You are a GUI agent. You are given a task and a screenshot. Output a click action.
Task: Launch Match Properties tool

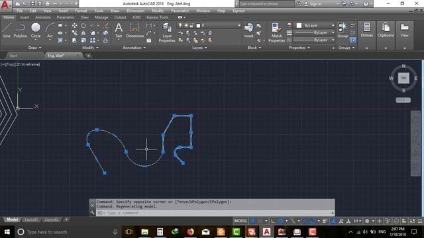(276, 32)
